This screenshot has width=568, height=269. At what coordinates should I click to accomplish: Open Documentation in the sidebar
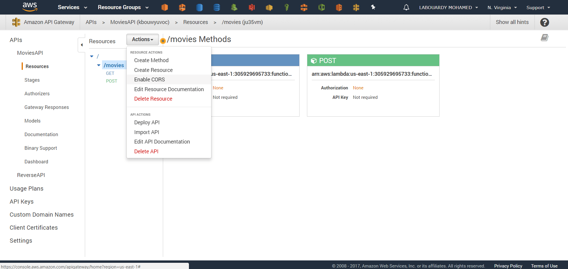pos(41,135)
